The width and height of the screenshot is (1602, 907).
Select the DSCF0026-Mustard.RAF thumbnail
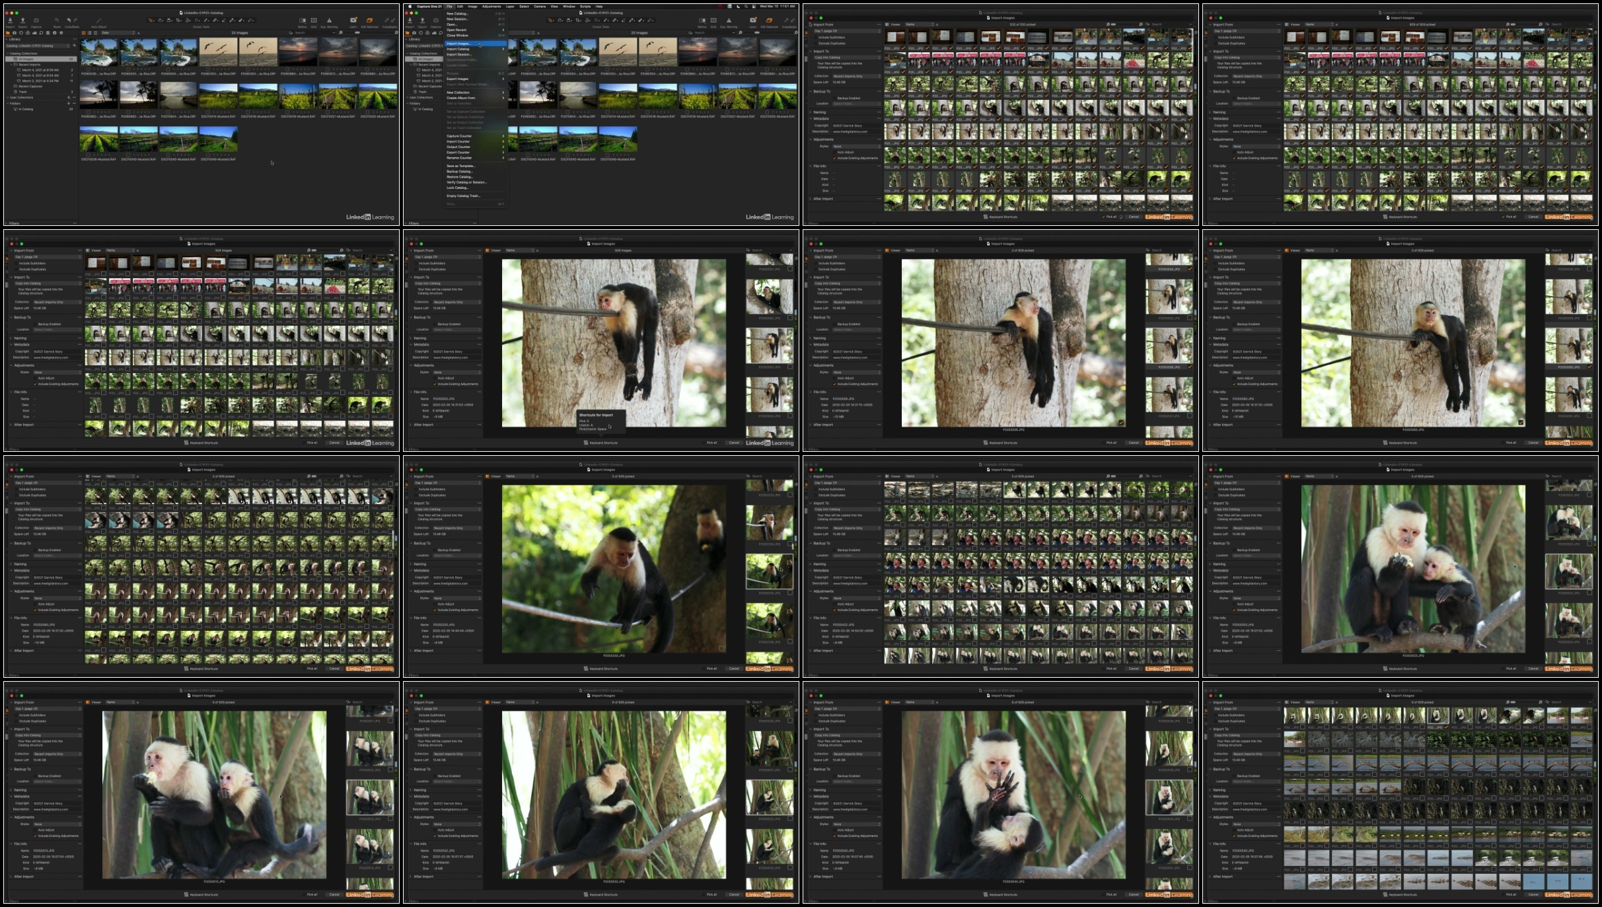(99, 140)
